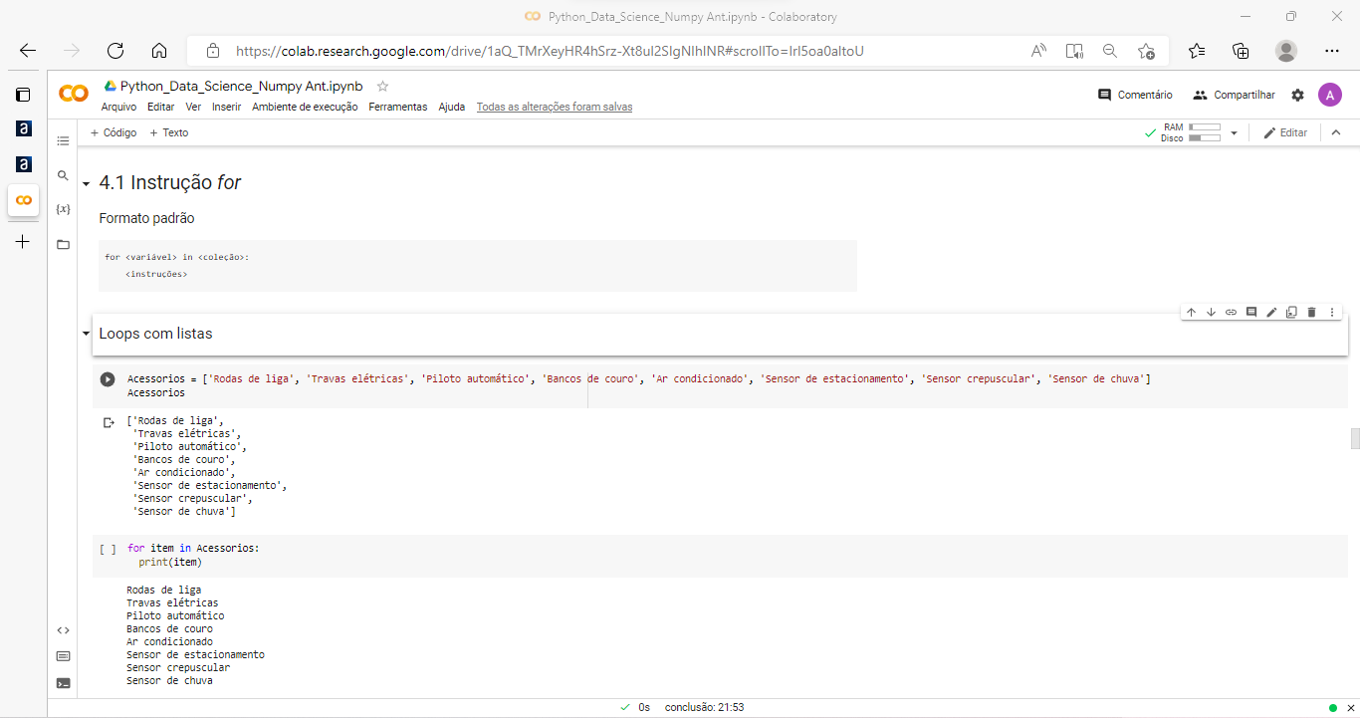Go back in browser

(28, 51)
